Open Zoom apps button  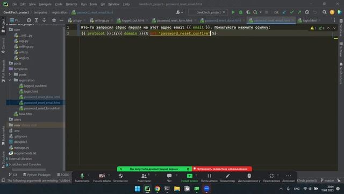click(x=271, y=177)
